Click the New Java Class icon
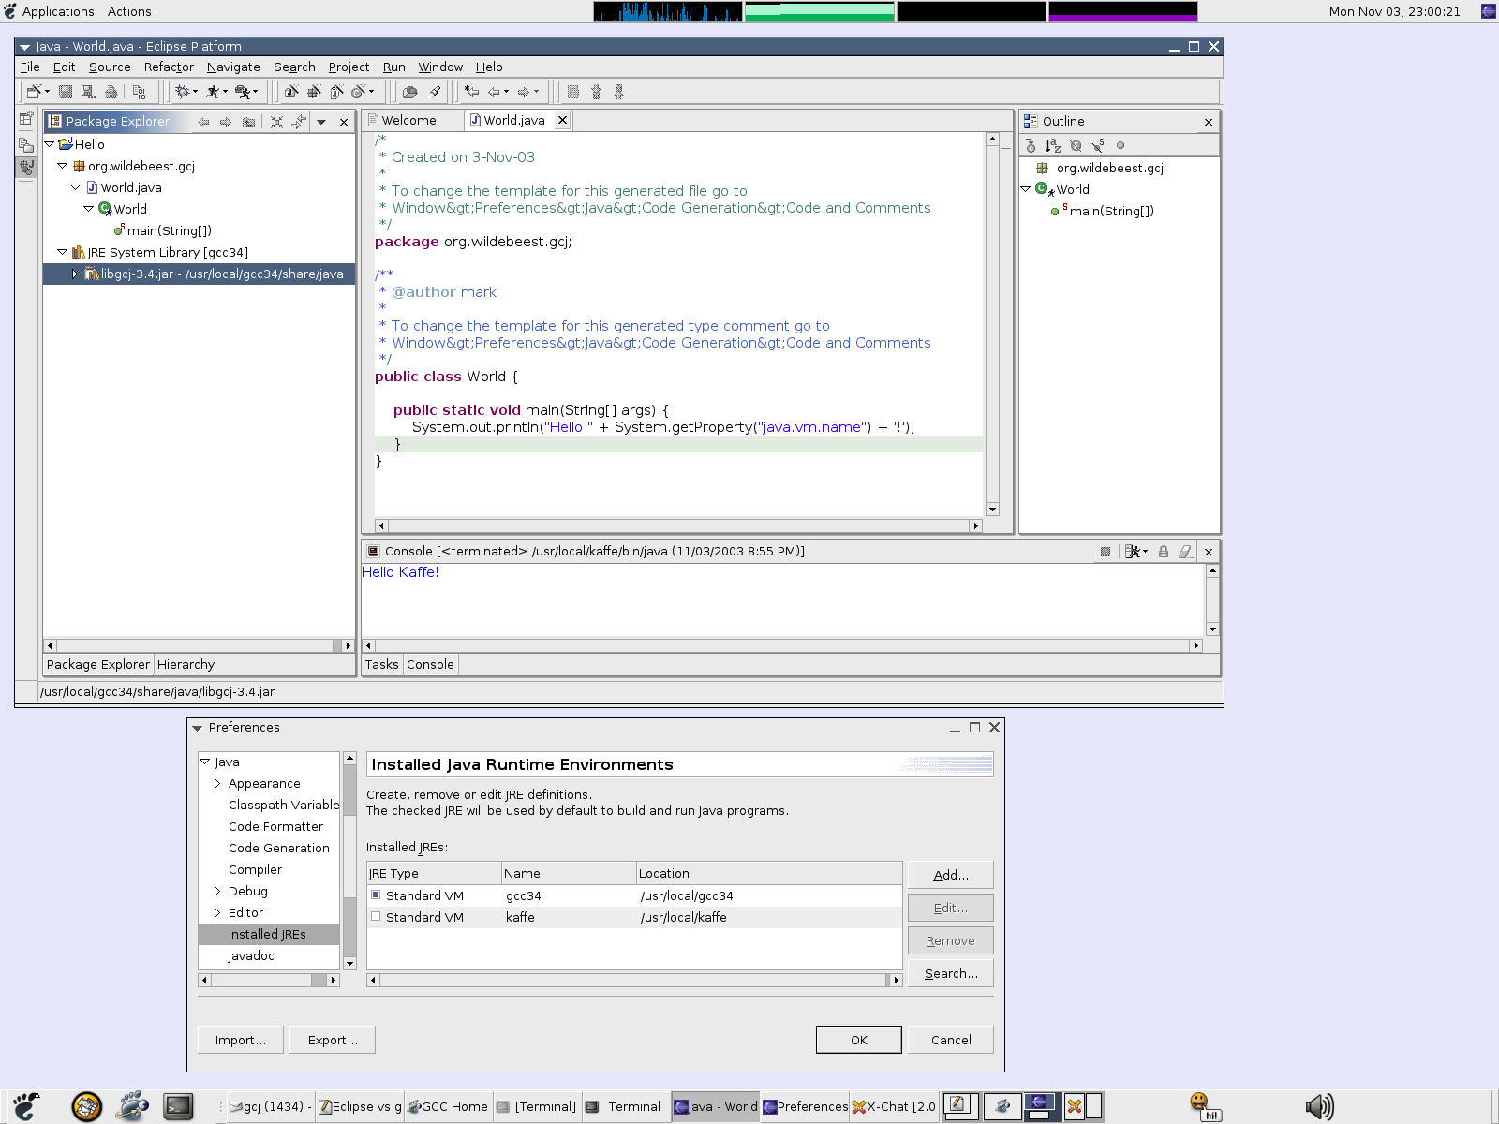 pos(337,92)
